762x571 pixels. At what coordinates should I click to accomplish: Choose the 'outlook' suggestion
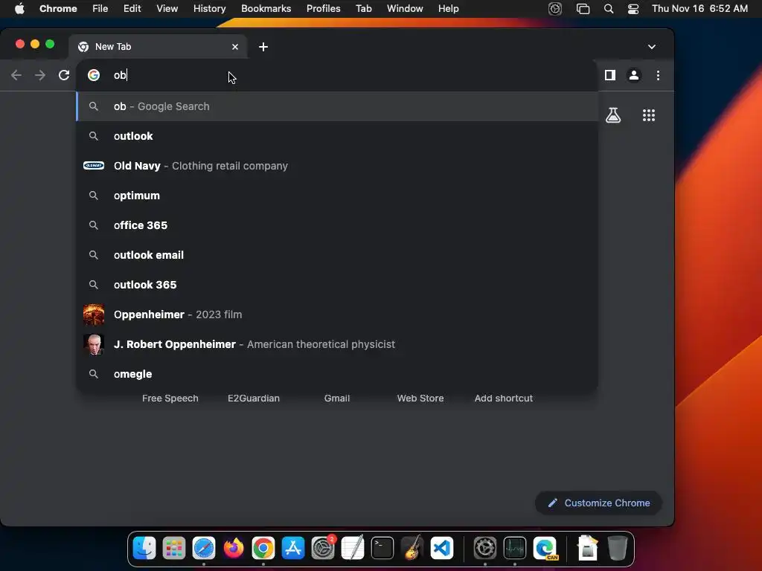click(337, 136)
